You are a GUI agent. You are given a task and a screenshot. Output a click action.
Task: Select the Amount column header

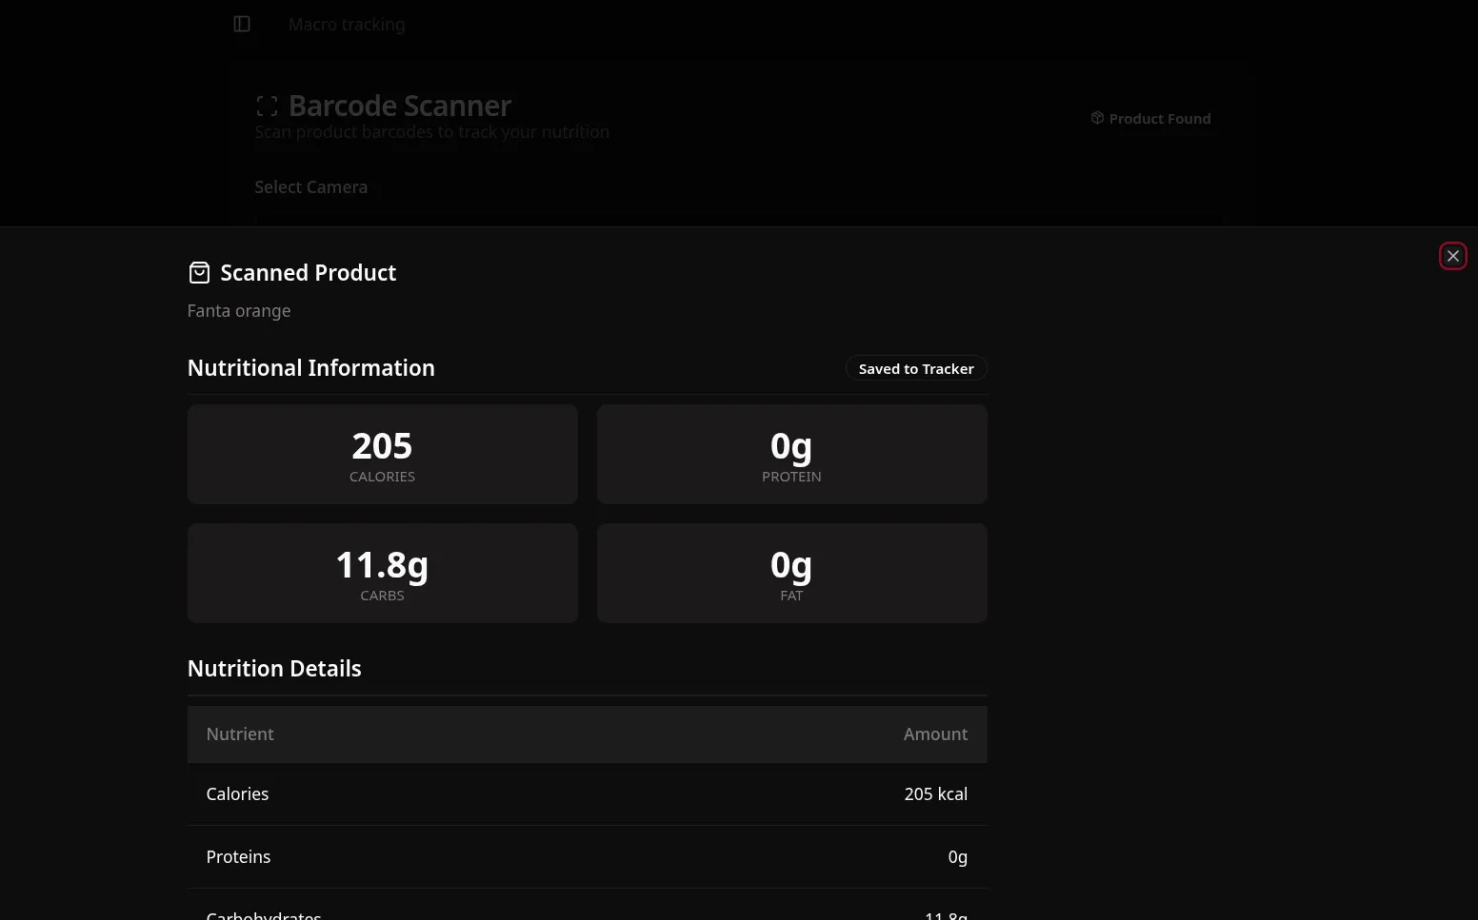click(x=934, y=734)
